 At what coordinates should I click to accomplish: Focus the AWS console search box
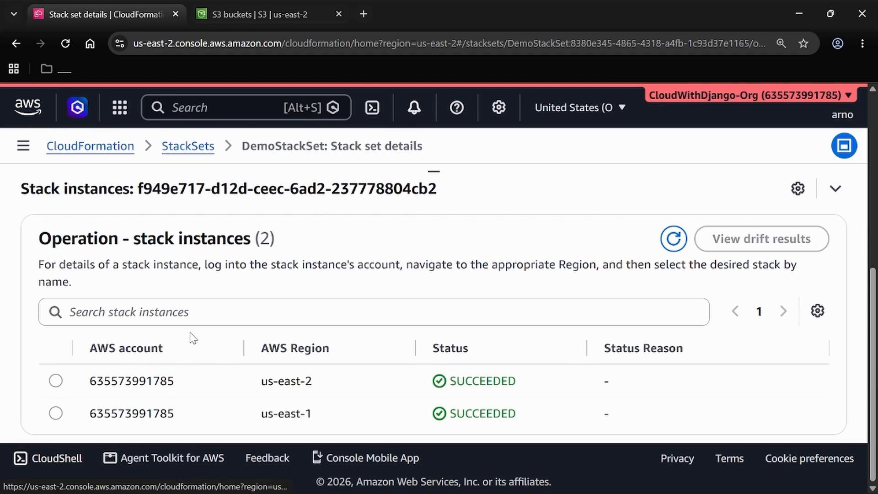(246, 107)
